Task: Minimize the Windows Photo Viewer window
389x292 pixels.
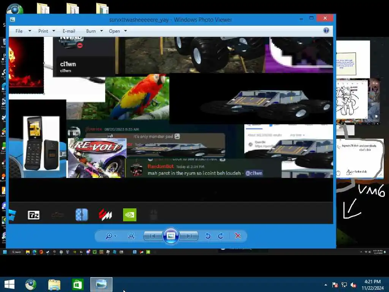Action: [301, 18]
